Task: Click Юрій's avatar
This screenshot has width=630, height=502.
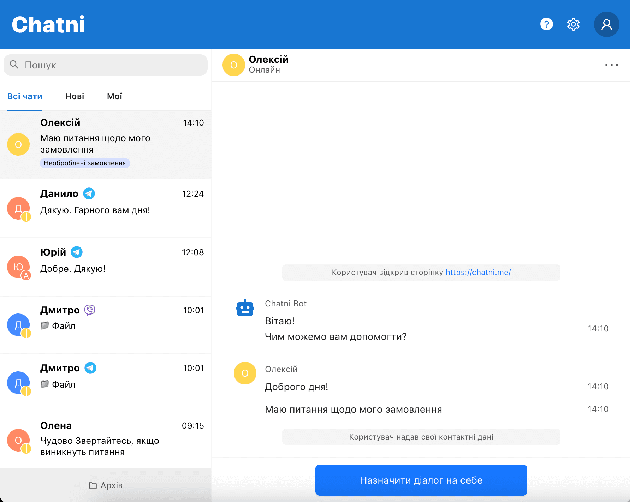Action: 18,267
